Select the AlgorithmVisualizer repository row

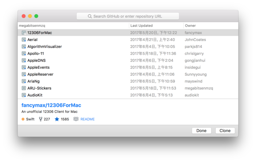[128, 46]
